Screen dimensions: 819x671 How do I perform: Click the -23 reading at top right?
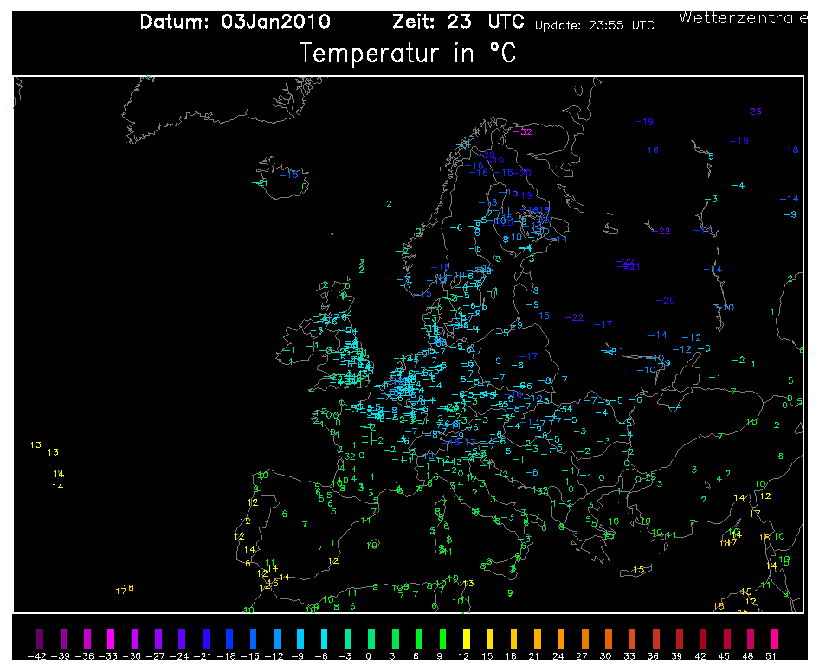pyautogui.click(x=751, y=112)
